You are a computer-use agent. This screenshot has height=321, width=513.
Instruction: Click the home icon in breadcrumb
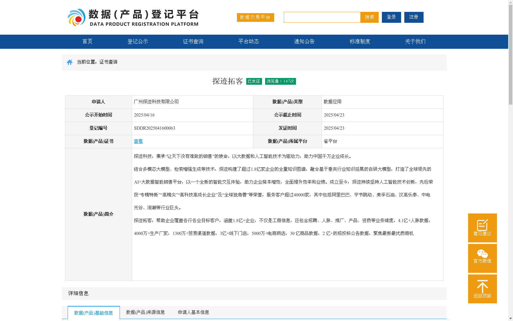click(70, 62)
